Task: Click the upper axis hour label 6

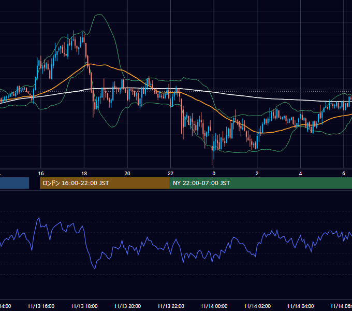Action: (x=344, y=174)
